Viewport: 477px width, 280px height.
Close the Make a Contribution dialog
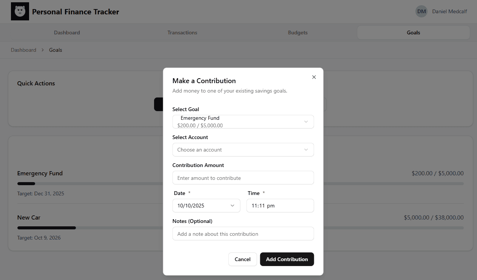tap(314, 77)
